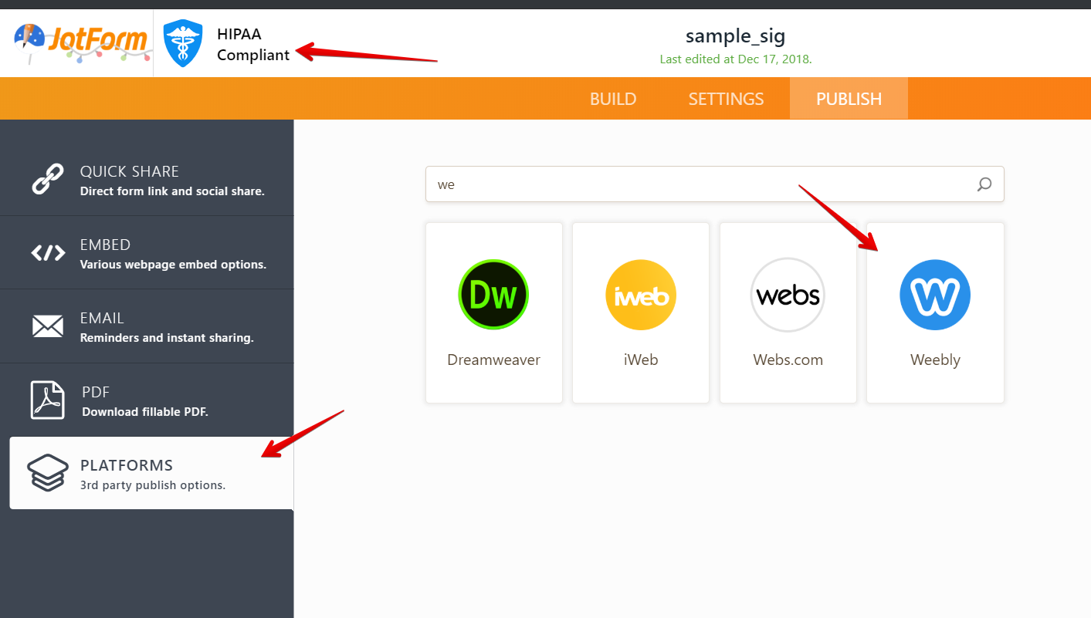Click the platform search field containing 'we'
The height and width of the screenshot is (618, 1091).
[x=714, y=184]
